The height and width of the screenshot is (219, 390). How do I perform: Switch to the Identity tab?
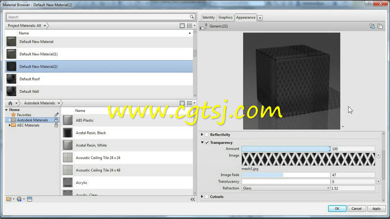[x=209, y=18]
